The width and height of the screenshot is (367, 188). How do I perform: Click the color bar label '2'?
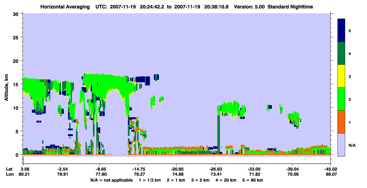tap(350, 99)
